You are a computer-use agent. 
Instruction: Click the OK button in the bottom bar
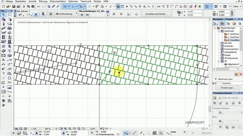pos(193,133)
